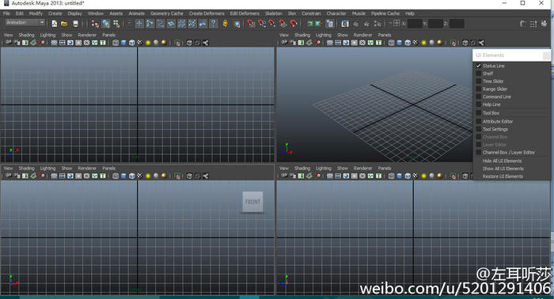554x299 pixels.
Task: Click isolate select icon in Front viewport toolbar
Action: pos(177,176)
